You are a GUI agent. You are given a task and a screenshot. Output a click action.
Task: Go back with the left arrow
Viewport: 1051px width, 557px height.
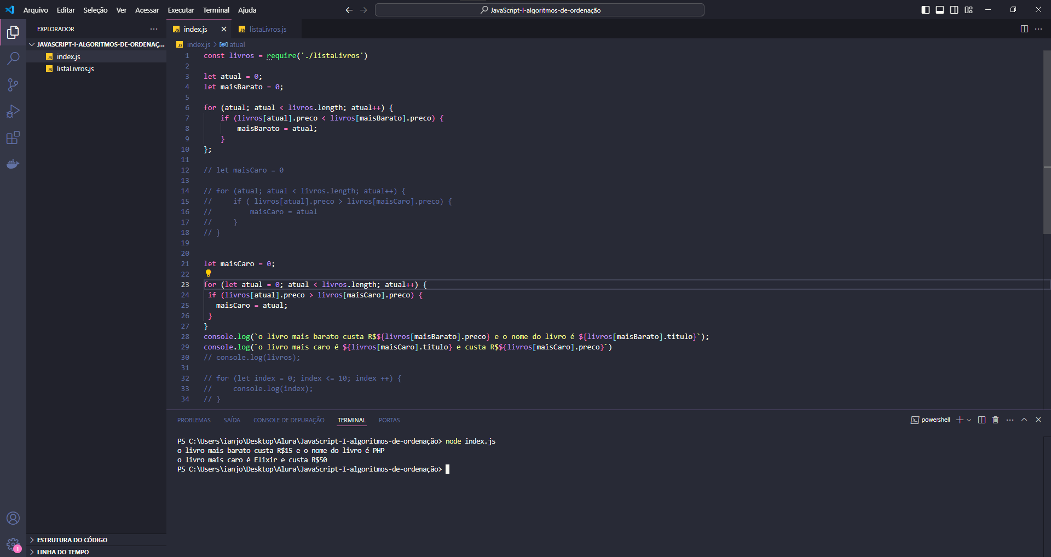click(349, 10)
